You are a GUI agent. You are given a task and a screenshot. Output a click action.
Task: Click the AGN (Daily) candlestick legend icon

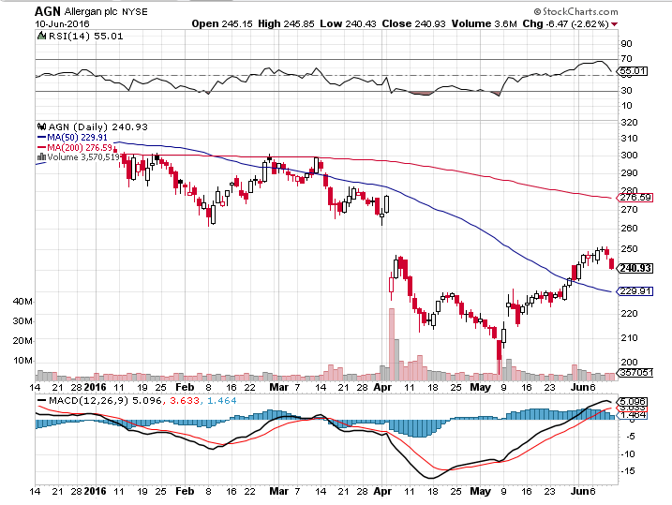(x=42, y=126)
